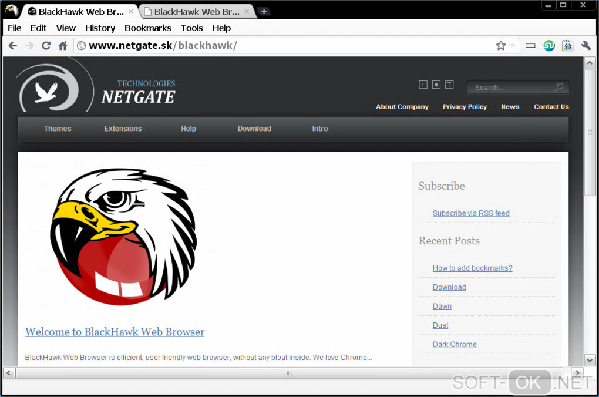
Task: Go forward using the forward arrow
Action: coord(29,46)
